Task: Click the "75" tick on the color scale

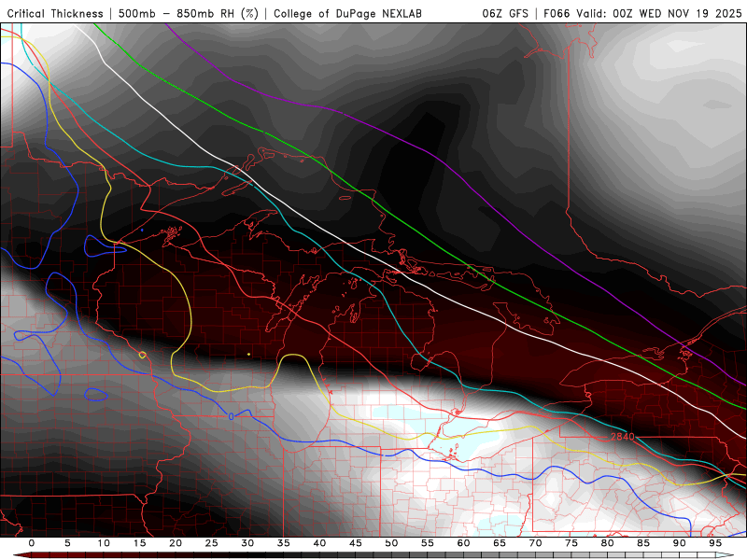Action: [571, 543]
